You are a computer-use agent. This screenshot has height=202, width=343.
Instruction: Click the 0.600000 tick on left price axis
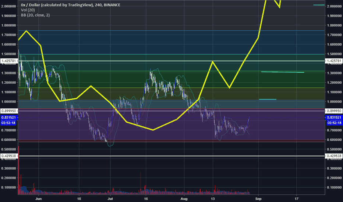coord(8,140)
